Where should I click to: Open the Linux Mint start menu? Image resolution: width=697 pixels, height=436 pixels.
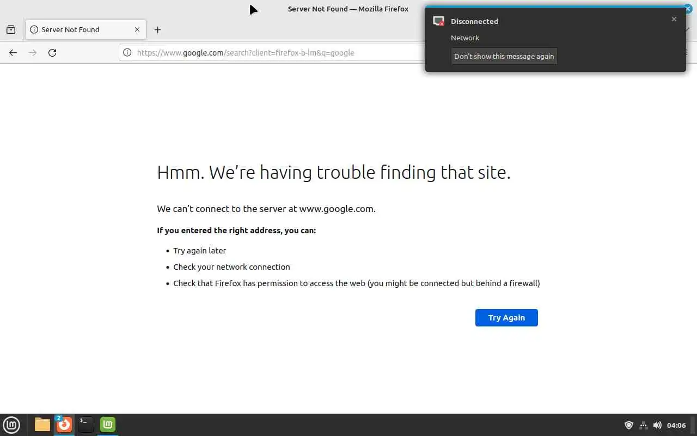[11, 425]
